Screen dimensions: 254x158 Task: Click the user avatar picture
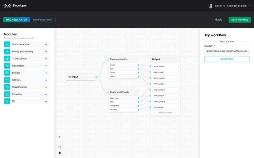[211, 6]
